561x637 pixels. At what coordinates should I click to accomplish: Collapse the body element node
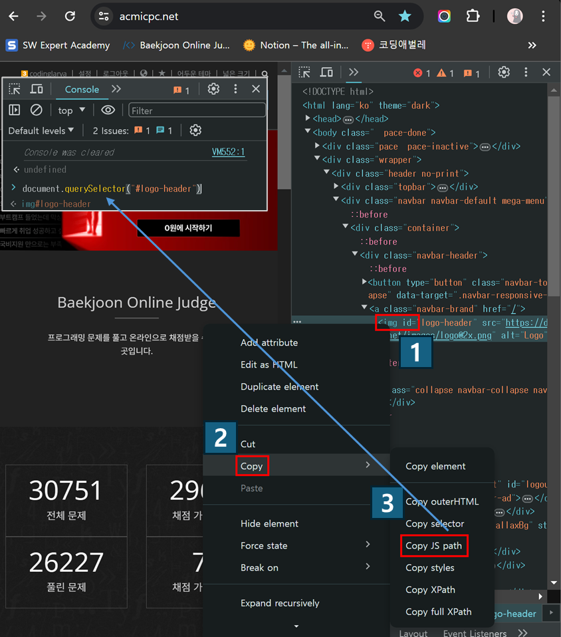coord(308,132)
